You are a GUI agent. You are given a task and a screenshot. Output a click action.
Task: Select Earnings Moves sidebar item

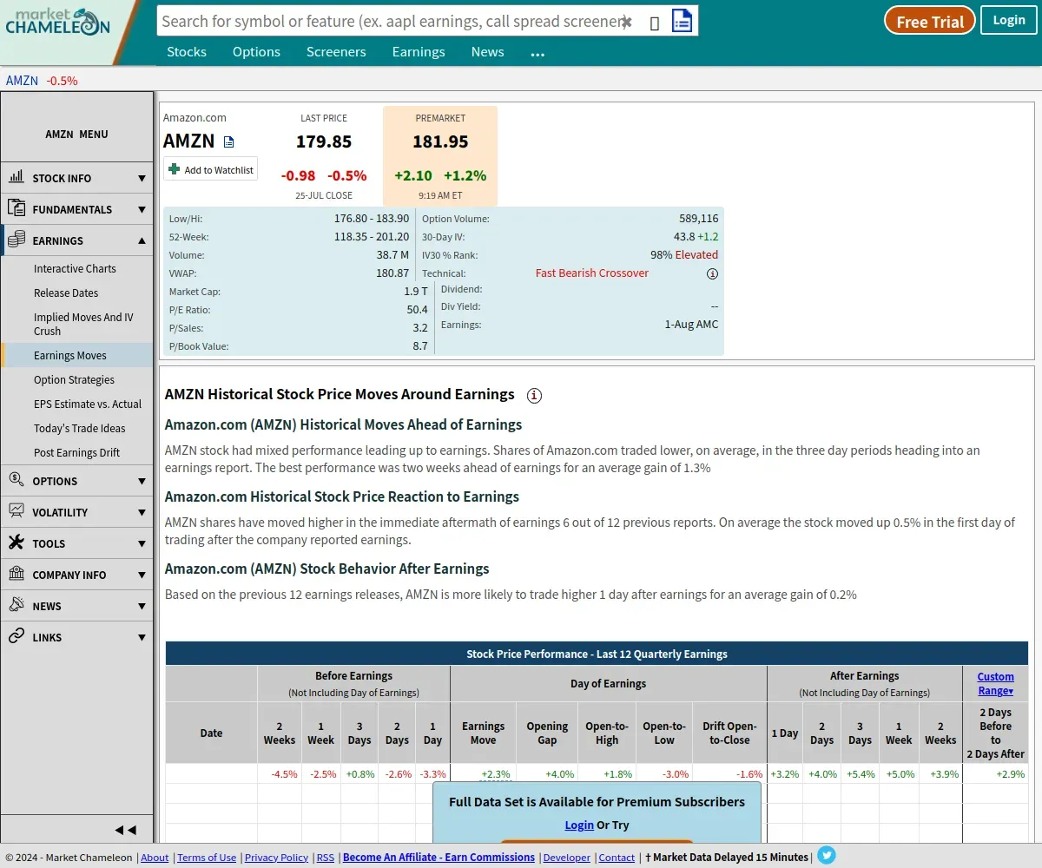pos(77,356)
